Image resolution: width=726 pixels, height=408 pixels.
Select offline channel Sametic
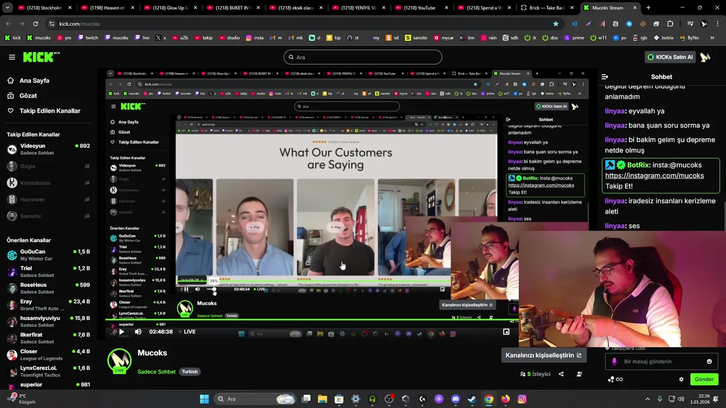[48, 216]
